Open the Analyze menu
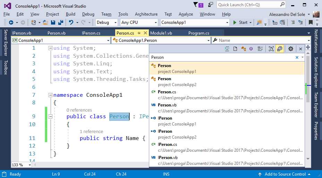This screenshot has width=322, height=178. click(186, 14)
